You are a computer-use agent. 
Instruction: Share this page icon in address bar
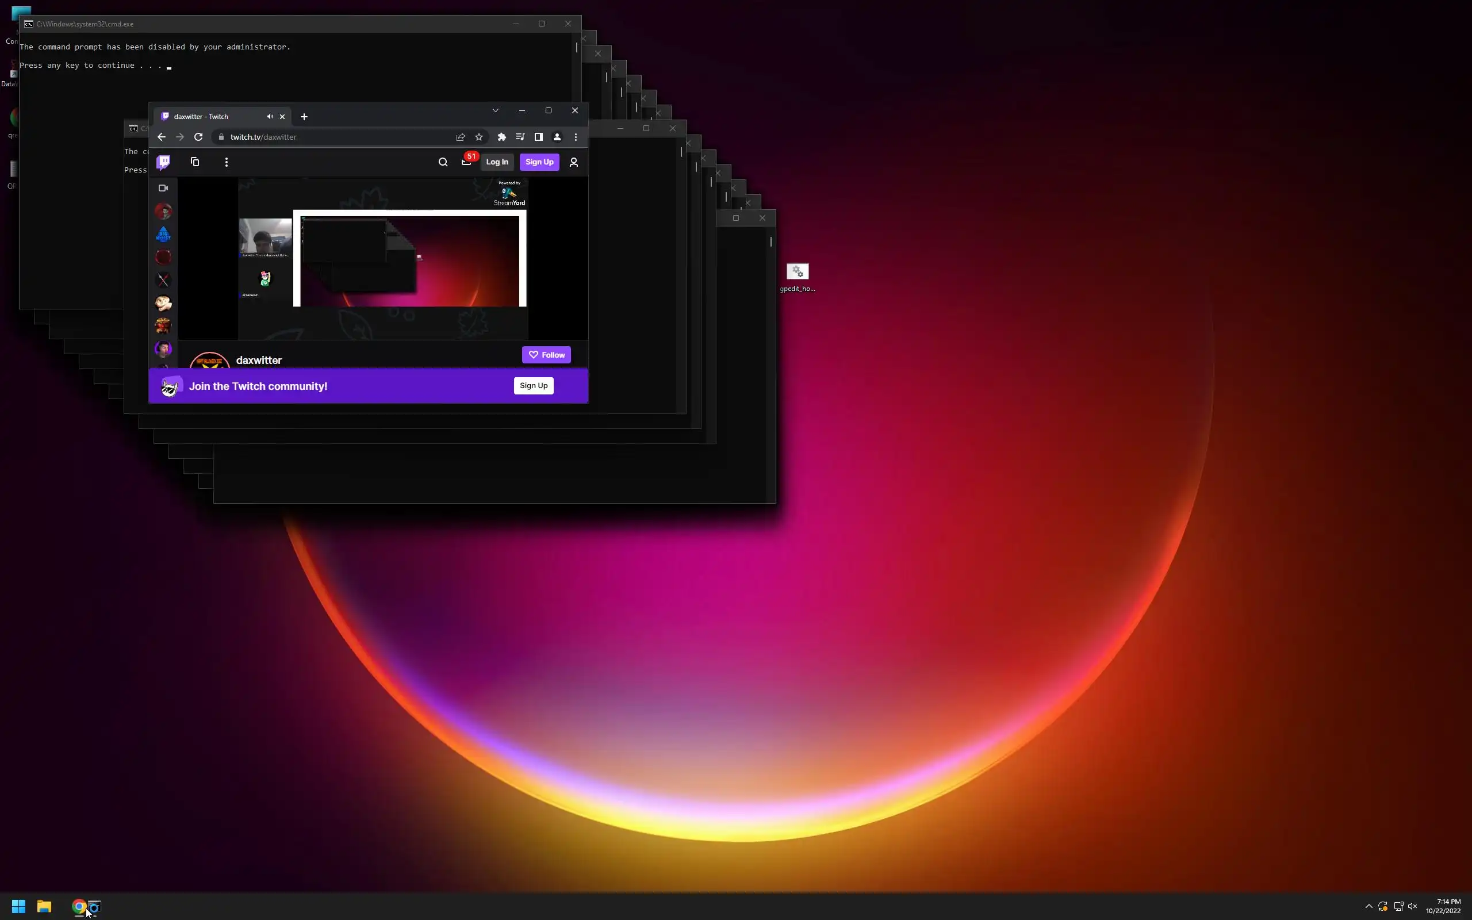point(461,137)
